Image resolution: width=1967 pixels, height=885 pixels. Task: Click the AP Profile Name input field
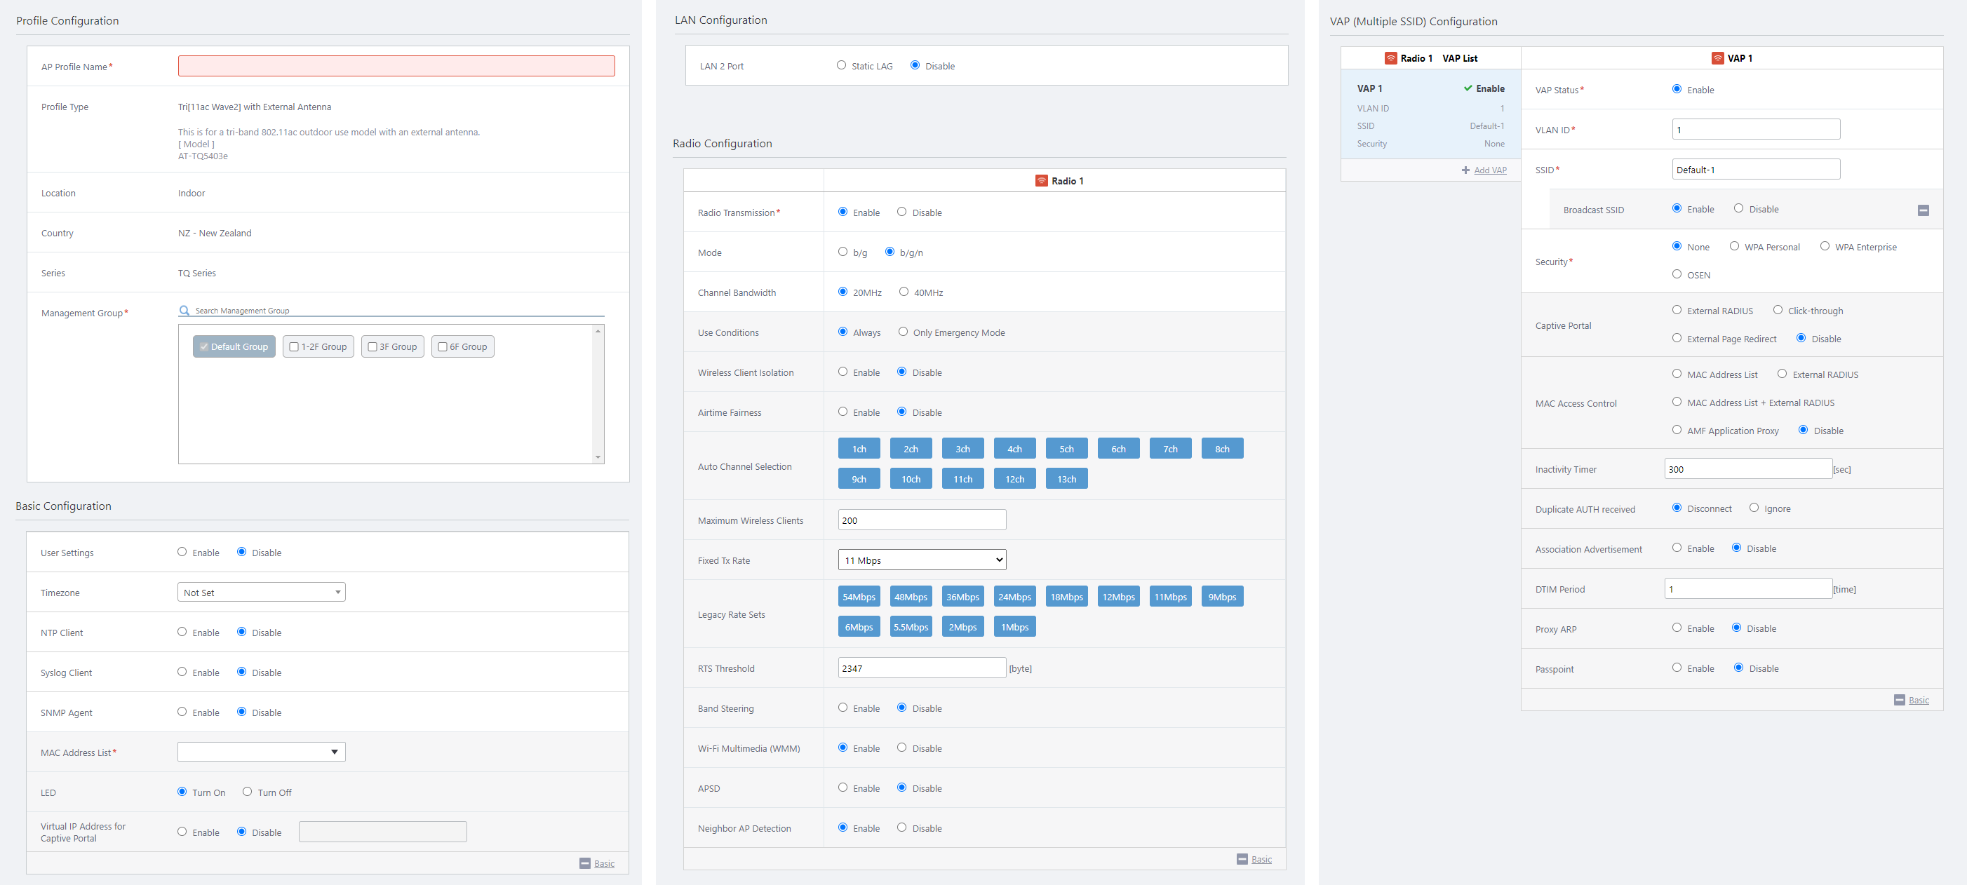(396, 67)
